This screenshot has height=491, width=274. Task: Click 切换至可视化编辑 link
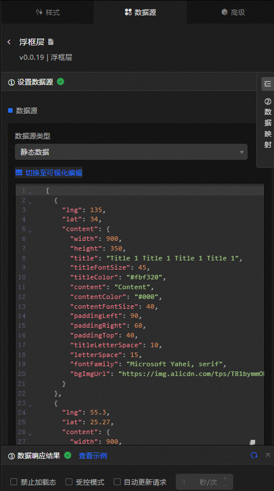[x=54, y=173]
